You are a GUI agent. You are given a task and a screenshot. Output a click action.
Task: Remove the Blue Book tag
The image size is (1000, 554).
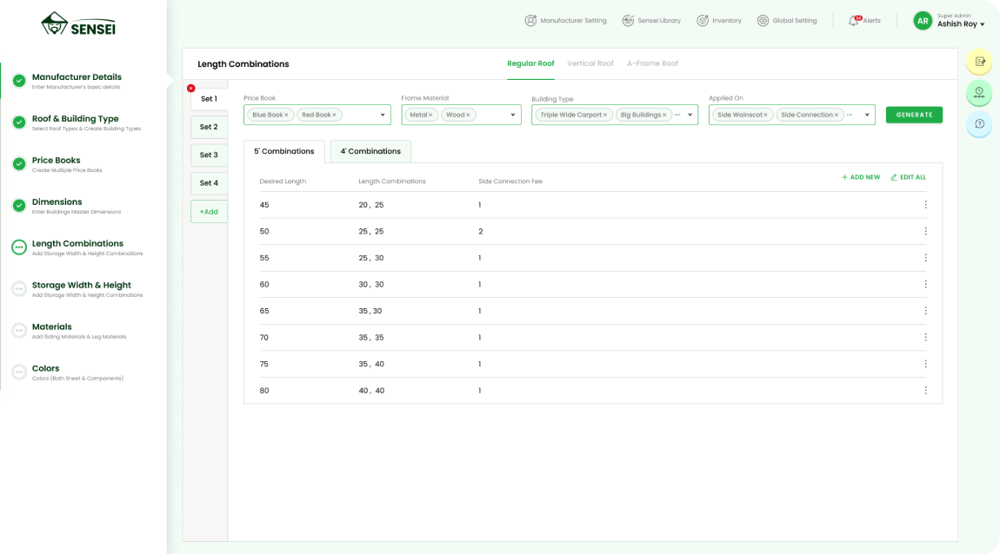(x=286, y=115)
